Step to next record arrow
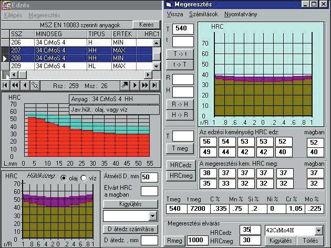Viewport: 331px width, 248px height. 135,85
